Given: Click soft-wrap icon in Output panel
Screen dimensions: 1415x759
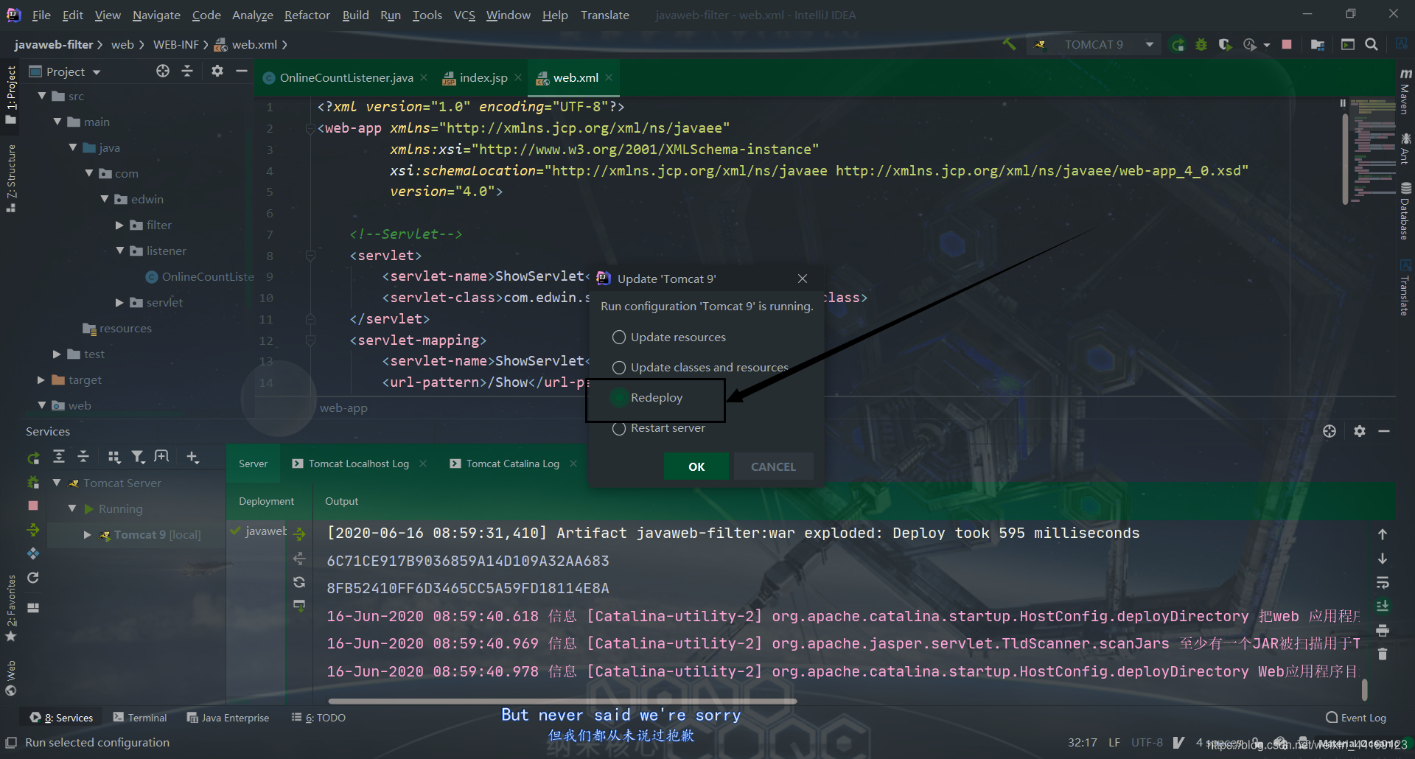Looking at the screenshot, I should (1383, 582).
